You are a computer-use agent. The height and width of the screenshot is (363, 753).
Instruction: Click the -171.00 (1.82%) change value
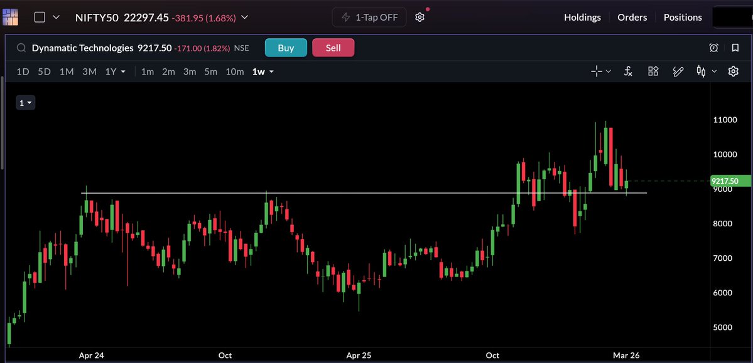tap(202, 48)
